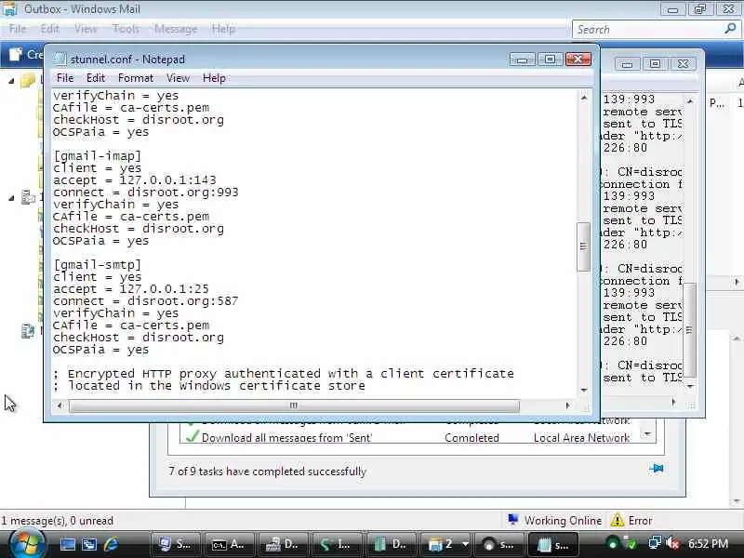Open the Windows Mail Help menu
The width and height of the screenshot is (744, 558).
pos(223,29)
